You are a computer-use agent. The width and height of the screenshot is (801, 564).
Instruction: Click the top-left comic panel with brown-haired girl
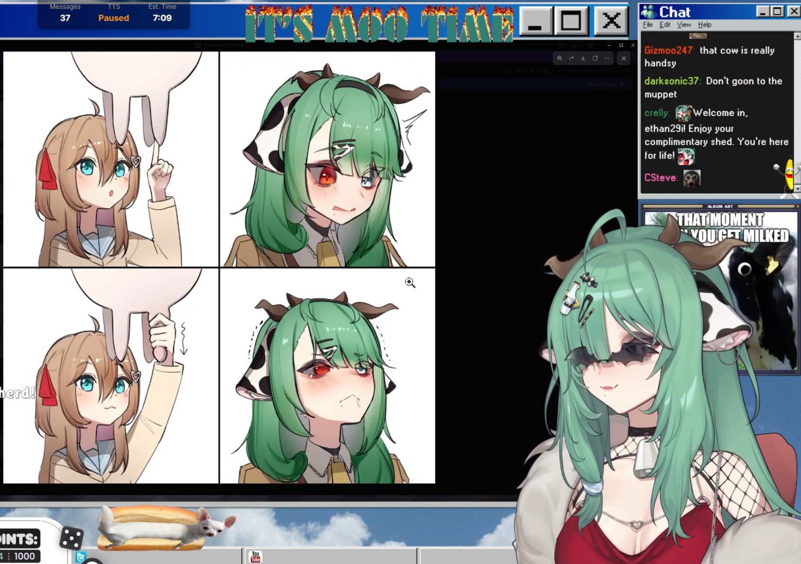click(x=111, y=159)
